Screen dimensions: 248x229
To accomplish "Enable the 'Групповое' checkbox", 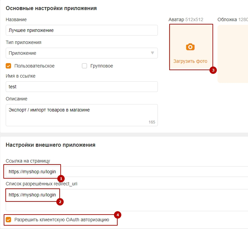I will (84, 66).
